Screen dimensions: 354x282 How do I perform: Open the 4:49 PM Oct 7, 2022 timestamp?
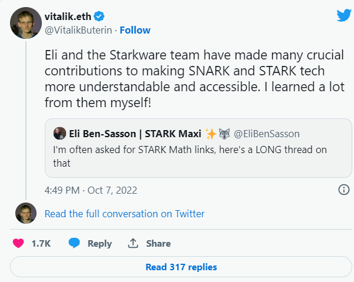point(90,190)
